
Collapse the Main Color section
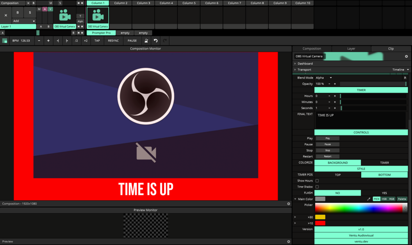click(295, 199)
